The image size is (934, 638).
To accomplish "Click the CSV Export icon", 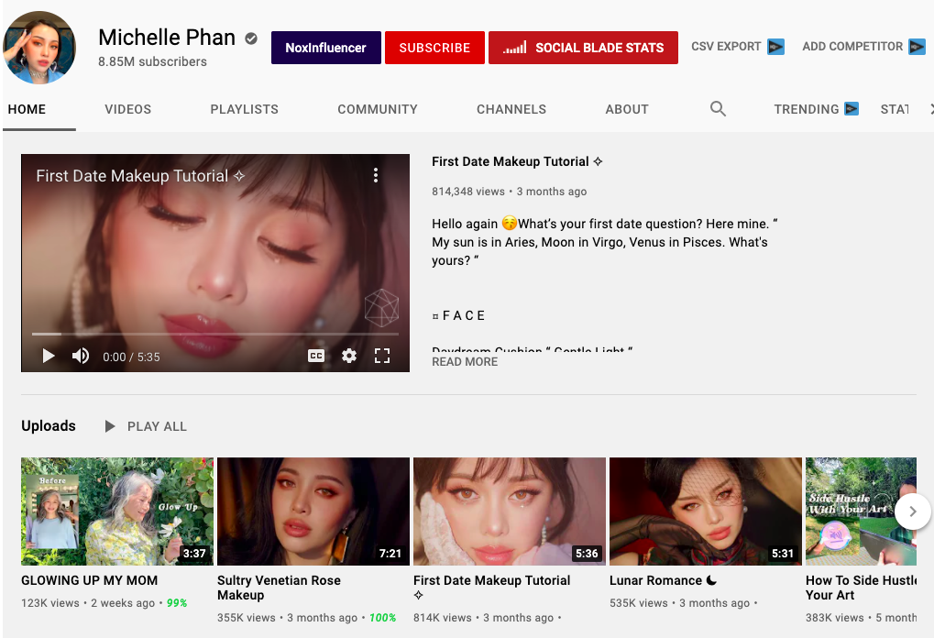I will pyautogui.click(x=775, y=47).
